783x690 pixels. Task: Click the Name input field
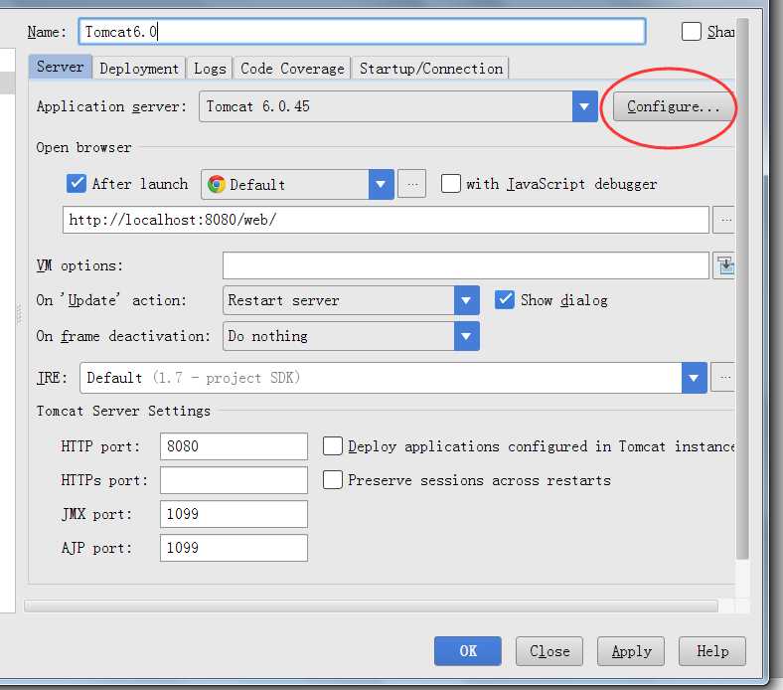coord(362,32)
